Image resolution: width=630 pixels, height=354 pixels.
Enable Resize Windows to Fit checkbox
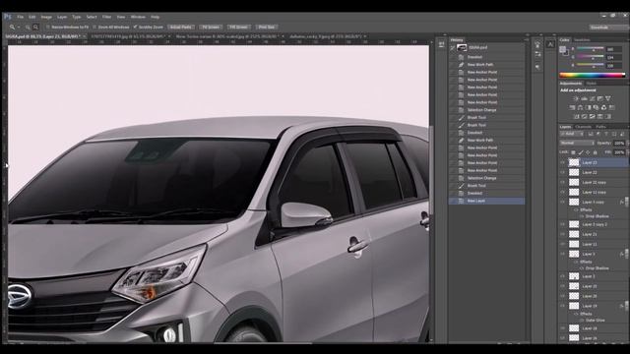click(48, 27)
